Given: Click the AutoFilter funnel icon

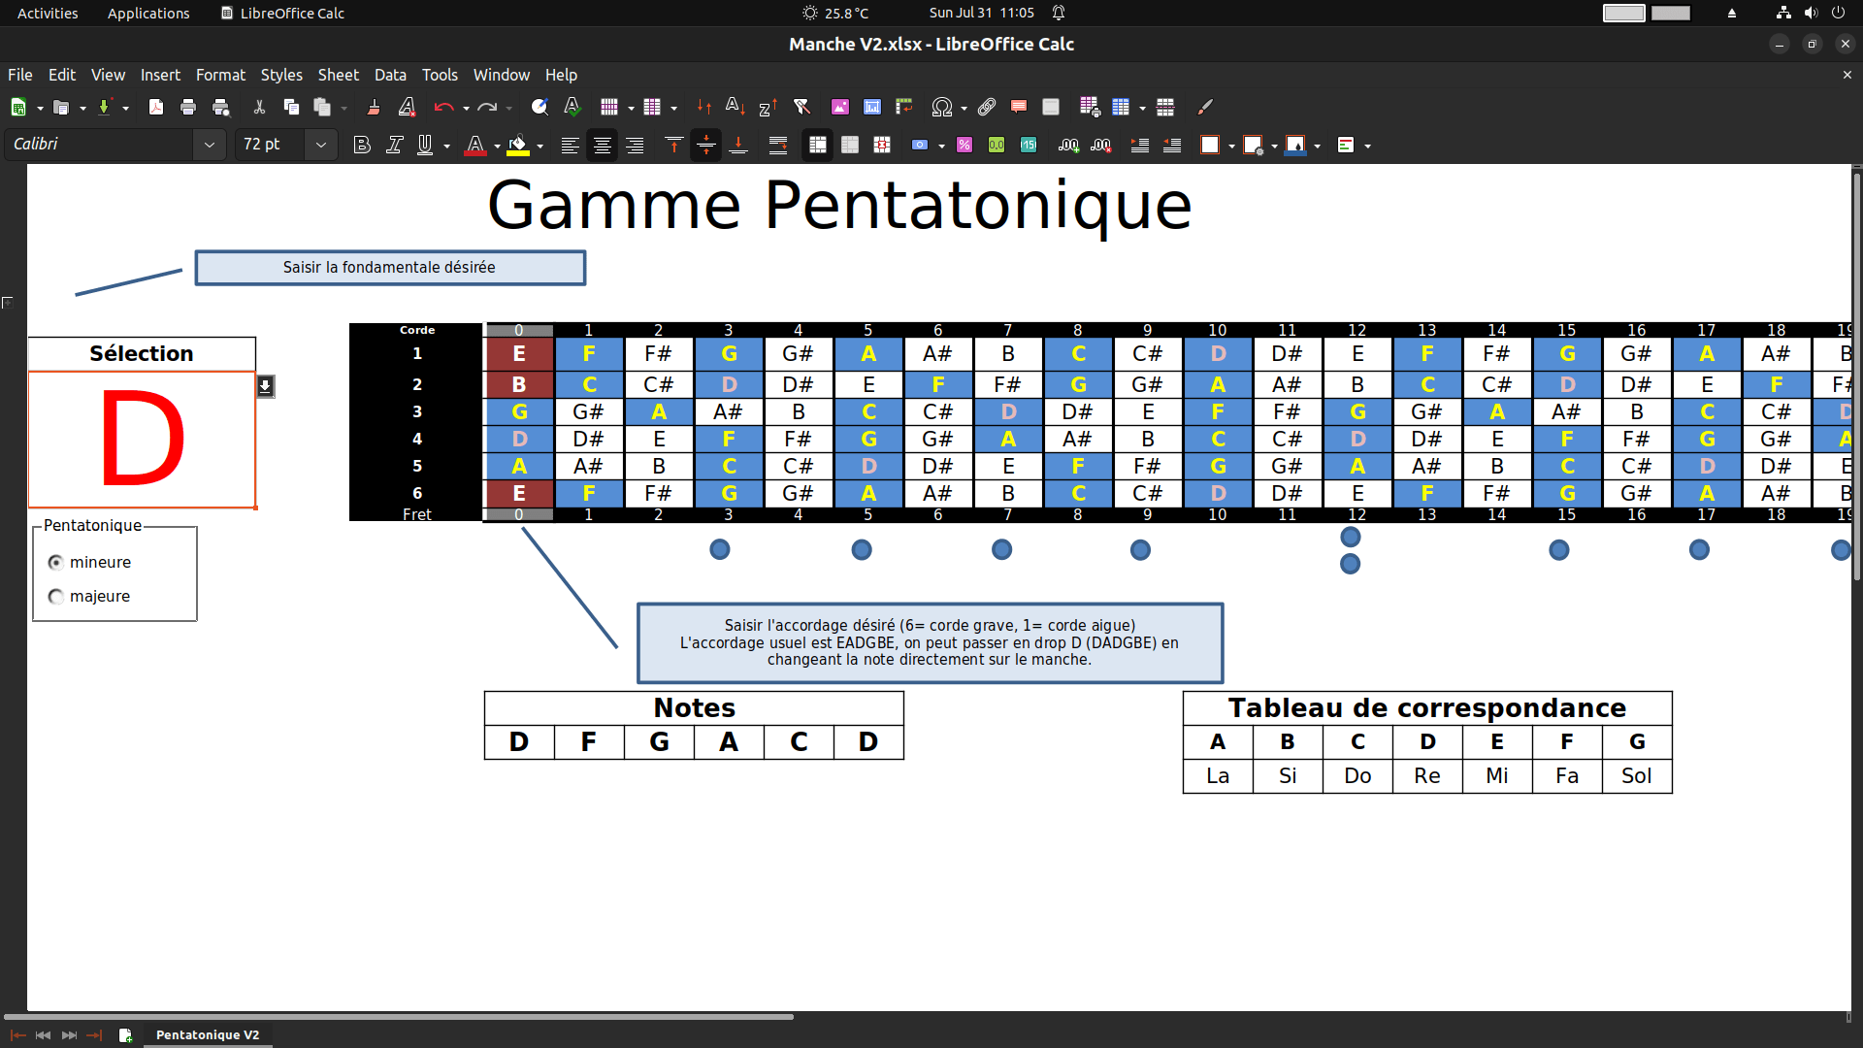Looking at the screenshot, I should pos(801,108).
